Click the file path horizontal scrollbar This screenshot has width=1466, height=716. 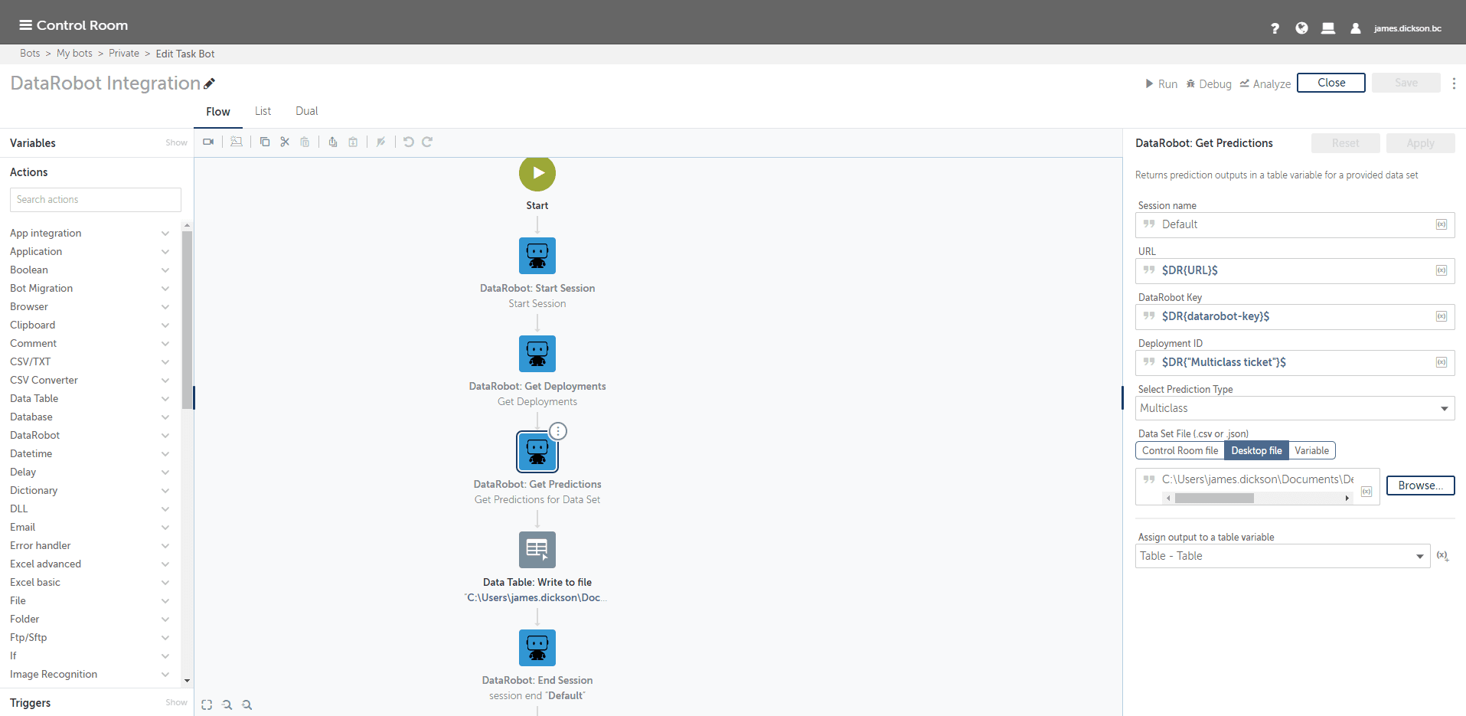coord(1257,498)
